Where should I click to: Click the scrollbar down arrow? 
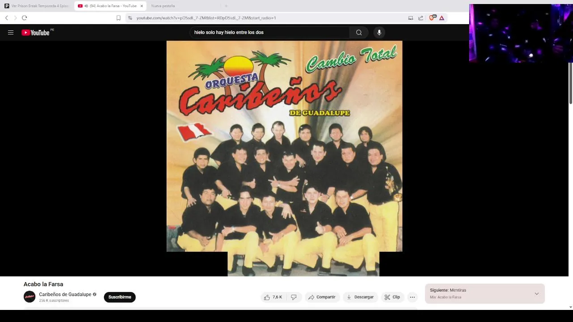(x=570, y=307)
